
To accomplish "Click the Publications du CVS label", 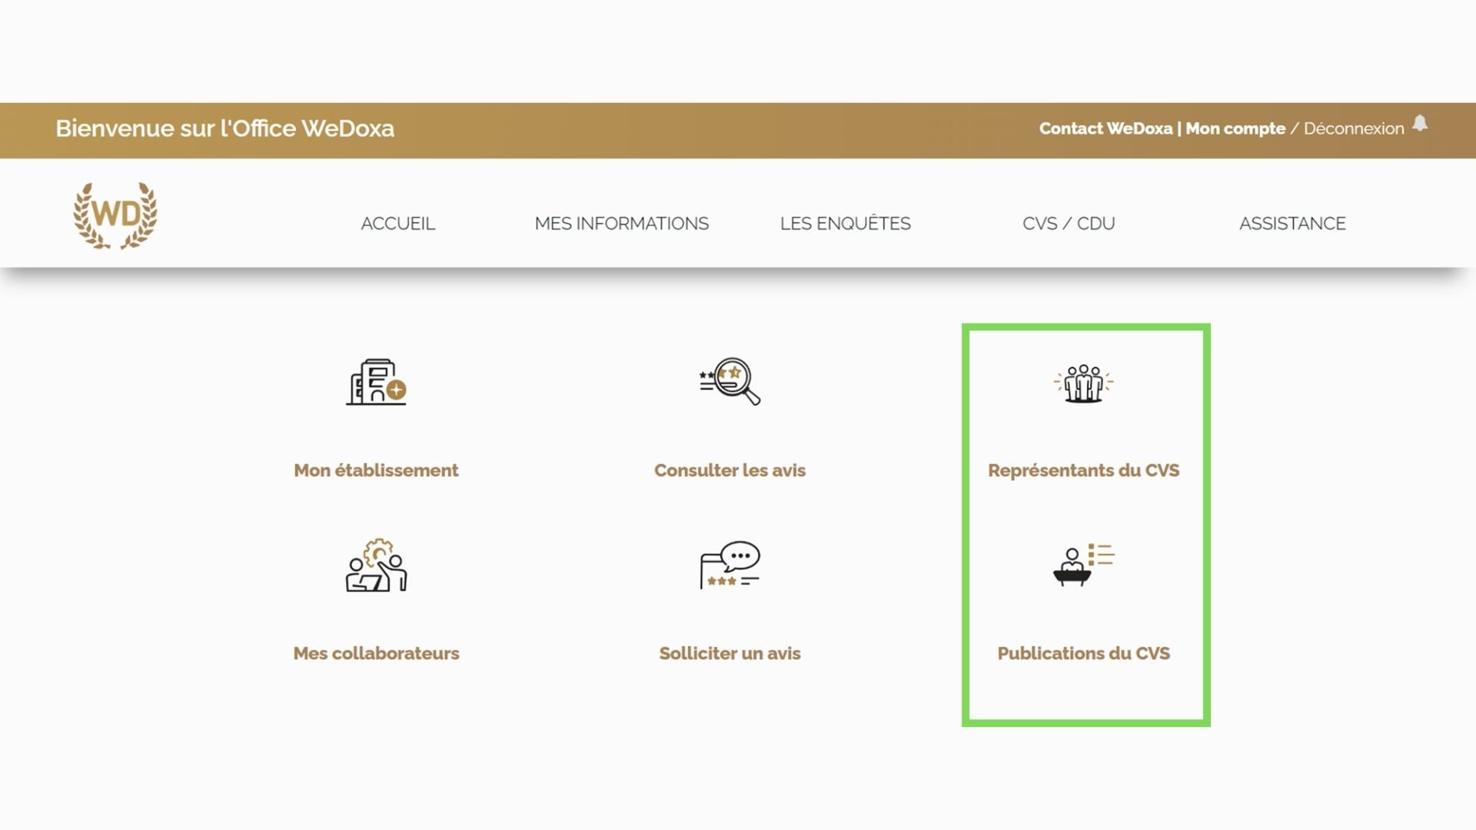I will tap(1083, 652).
